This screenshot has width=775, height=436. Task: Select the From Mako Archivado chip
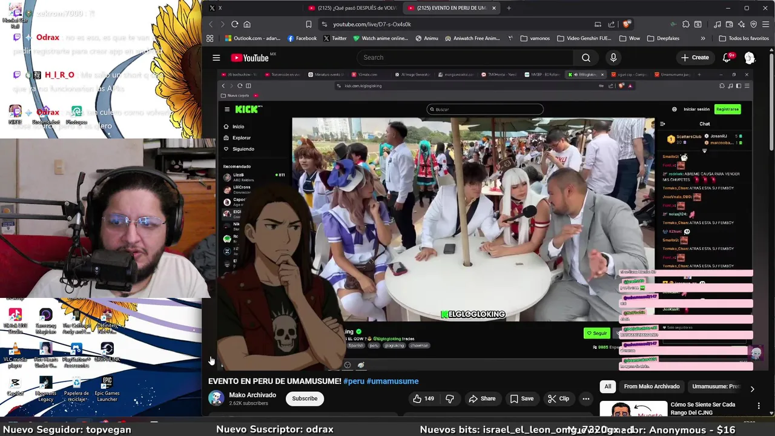(x=651, y=386)
